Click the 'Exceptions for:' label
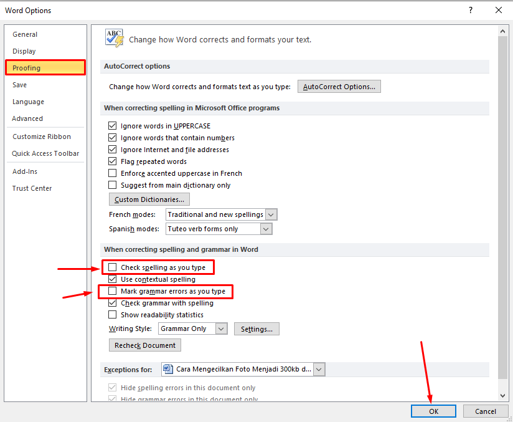 pos(128,370)
